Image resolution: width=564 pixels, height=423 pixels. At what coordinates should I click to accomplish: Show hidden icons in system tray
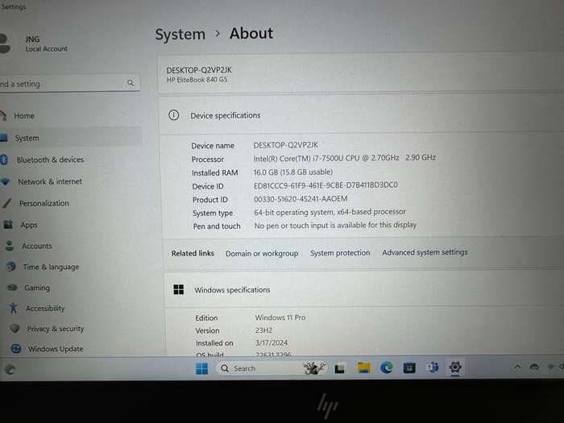tap(517, 367)
